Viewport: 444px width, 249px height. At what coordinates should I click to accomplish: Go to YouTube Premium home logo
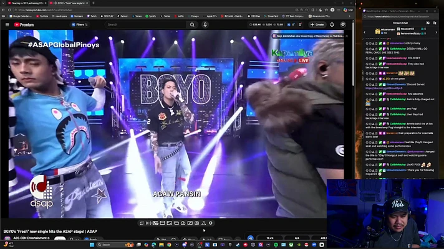[x=24, y=25]
